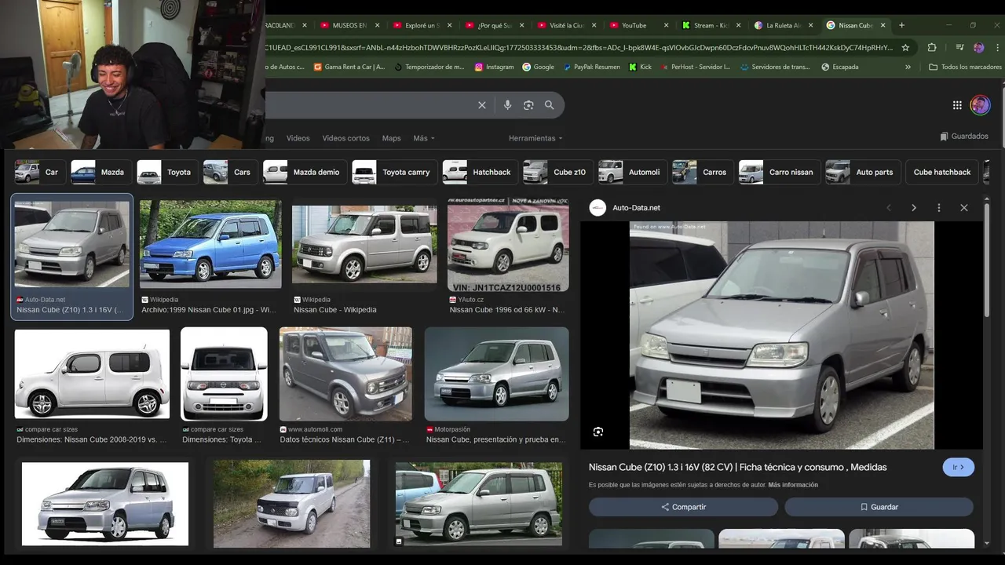Click the Guardar button

pos(879,507)
